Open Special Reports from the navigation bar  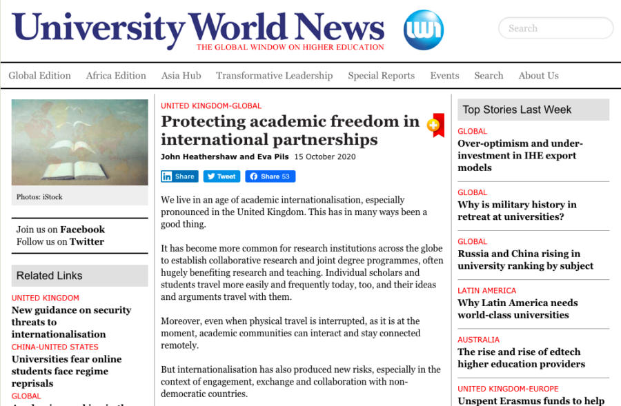[x=381, y=76]
